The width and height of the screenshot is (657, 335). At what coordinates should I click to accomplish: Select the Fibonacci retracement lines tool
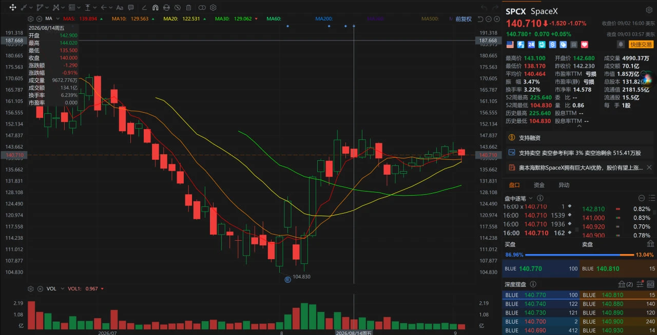72,8
